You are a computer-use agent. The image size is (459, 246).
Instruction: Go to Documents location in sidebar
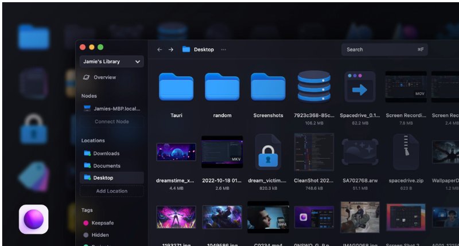coord(106,166)
